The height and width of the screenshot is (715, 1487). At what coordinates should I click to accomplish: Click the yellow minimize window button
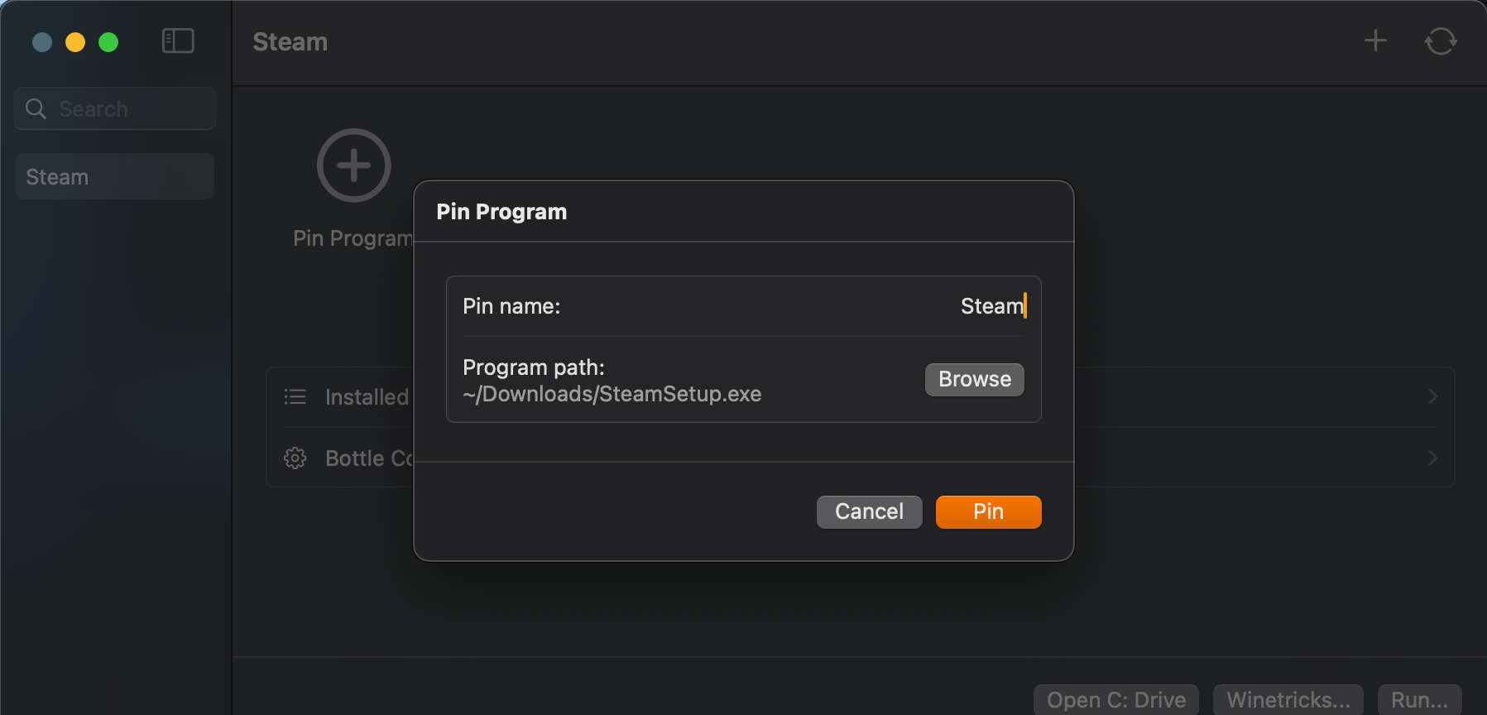click(x=75, y=42)
